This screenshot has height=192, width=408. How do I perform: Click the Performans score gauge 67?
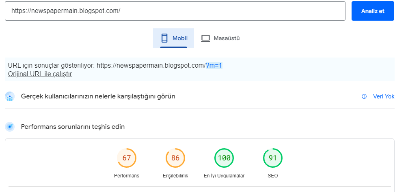(127, 158)
